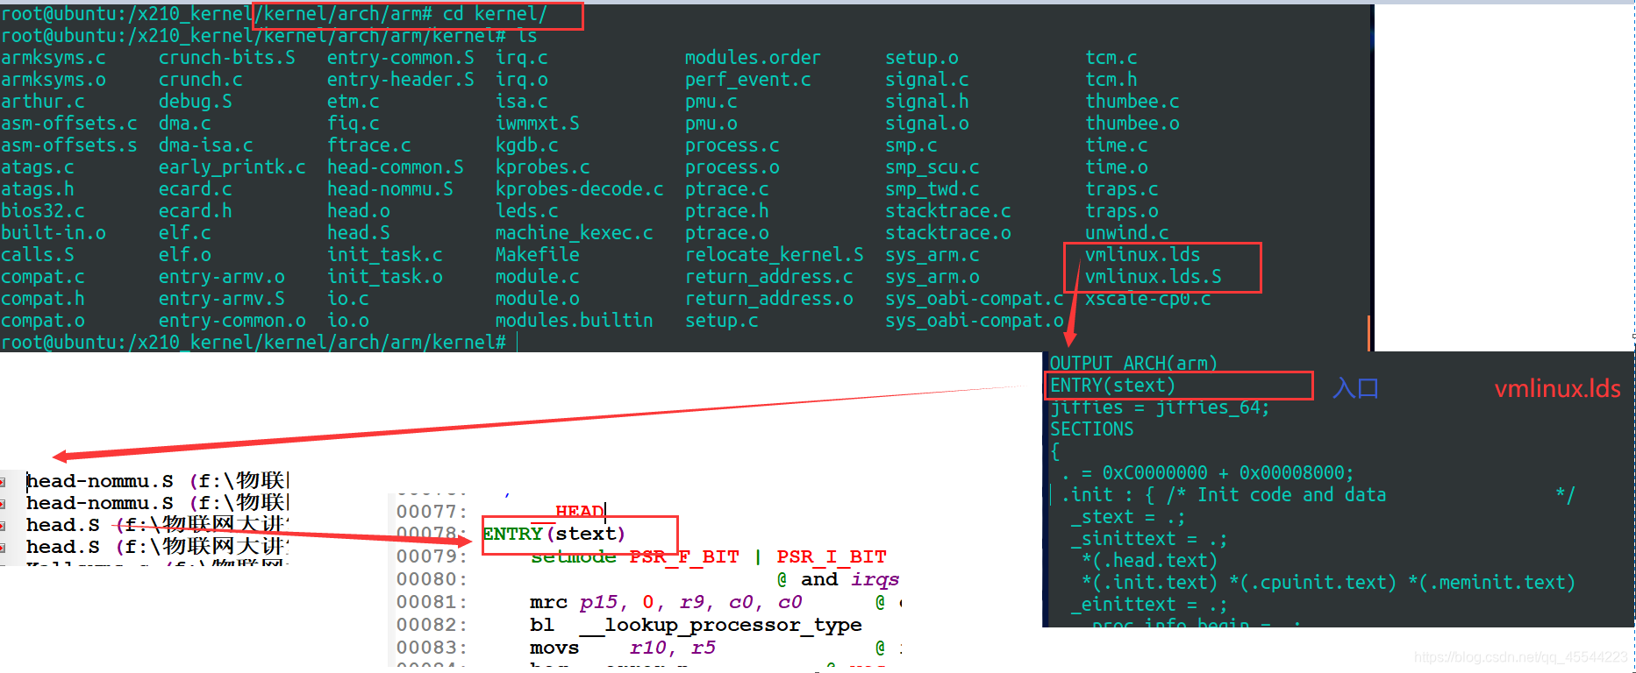Click thumbee.c in the listing
Screen dimensions: 1636x673
1132,102
